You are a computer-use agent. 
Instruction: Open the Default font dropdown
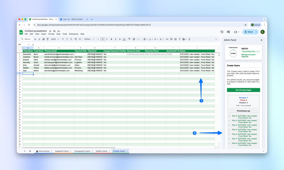(89, 39)
